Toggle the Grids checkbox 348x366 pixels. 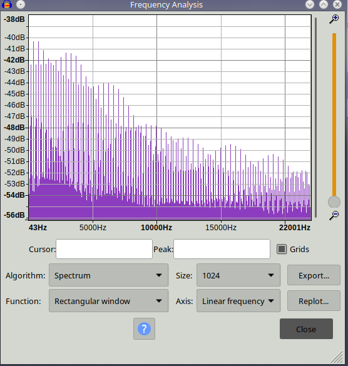282,249
